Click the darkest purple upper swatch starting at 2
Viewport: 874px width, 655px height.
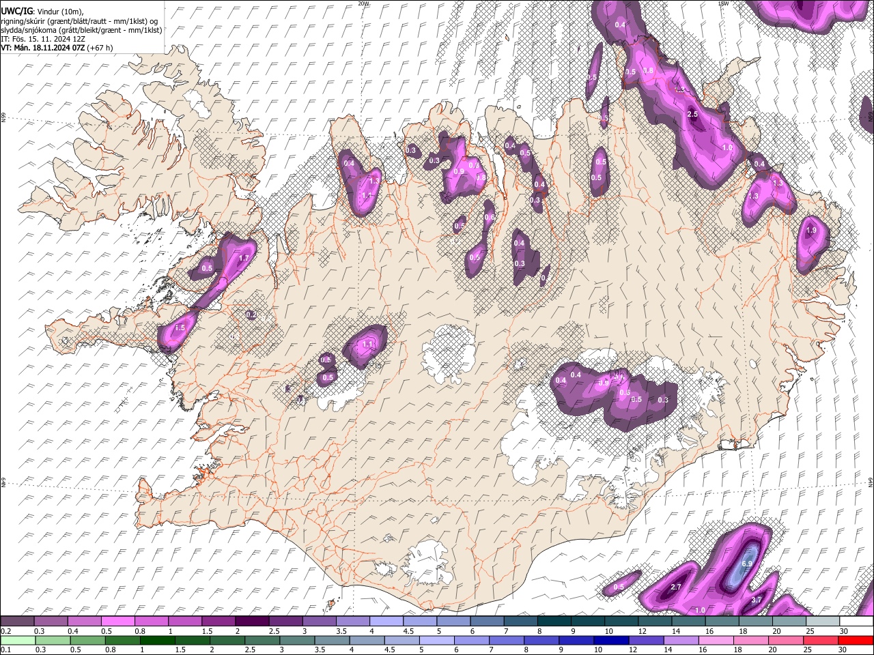tap(252, 621)
